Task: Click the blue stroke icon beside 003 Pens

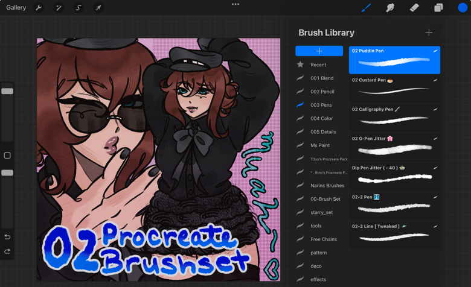Action: coord(300,105)
